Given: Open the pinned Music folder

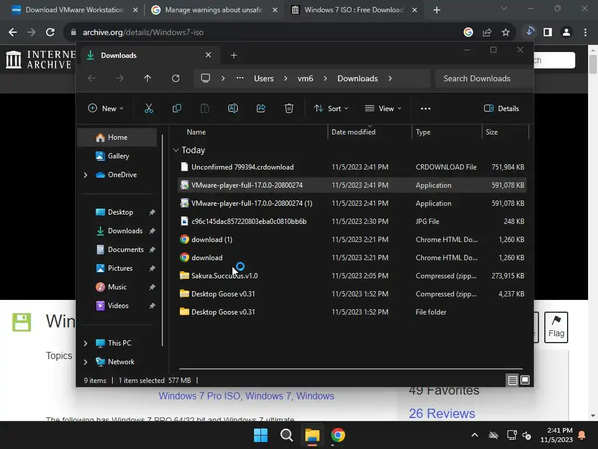Looking at the screenshot, I should pyautogui.click(x=117, y=287).
